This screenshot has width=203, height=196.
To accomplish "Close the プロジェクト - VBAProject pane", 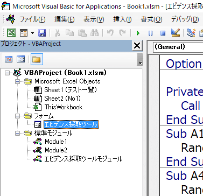I will (x=137, y=46).
